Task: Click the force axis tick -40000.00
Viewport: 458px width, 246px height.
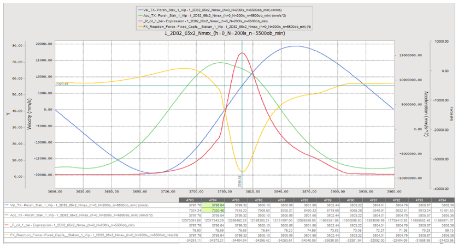Action: 441,189
